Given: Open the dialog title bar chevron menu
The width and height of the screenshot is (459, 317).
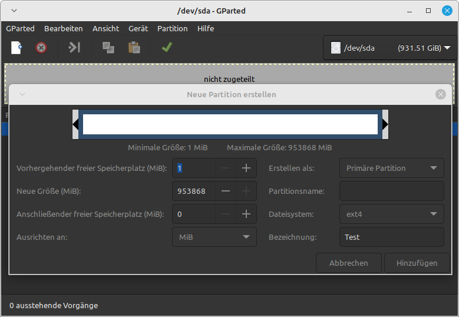Looking at the screenshot, I should coord(22,94).
